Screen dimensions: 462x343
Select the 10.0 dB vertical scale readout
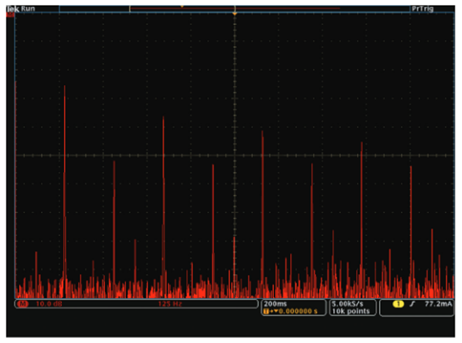47,304
